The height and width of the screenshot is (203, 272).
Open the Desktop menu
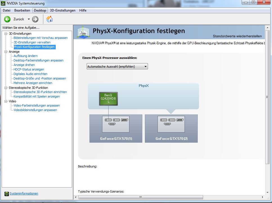click(40, 10)
